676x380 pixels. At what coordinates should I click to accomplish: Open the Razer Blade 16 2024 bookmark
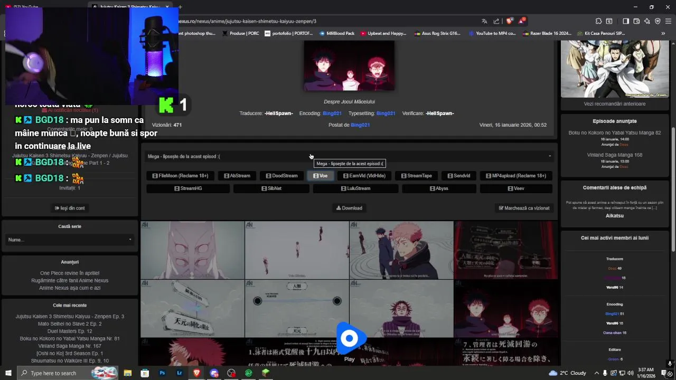[547, 33]
